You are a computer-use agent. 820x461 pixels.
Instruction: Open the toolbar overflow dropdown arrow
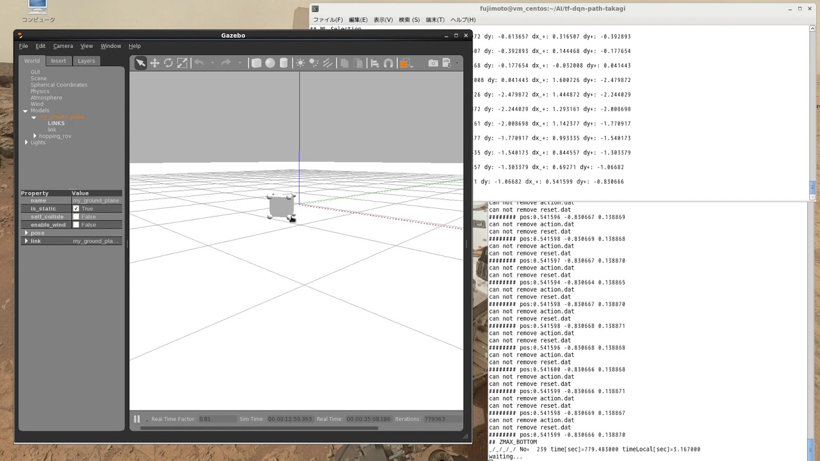[458, 63]
